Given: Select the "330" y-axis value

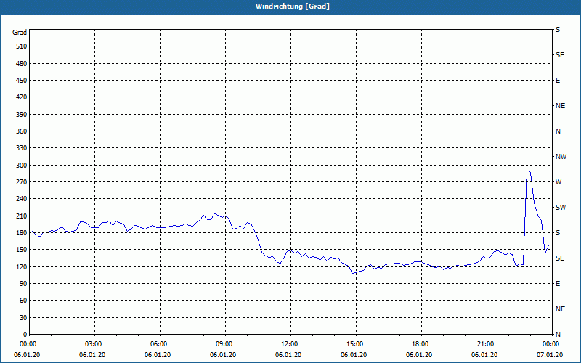Looking at the screenshot, I should (22, 148).
